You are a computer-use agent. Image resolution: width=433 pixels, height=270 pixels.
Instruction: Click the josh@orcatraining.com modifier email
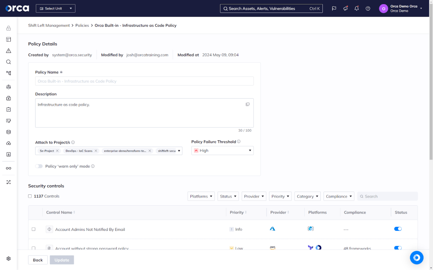point(147,55)
